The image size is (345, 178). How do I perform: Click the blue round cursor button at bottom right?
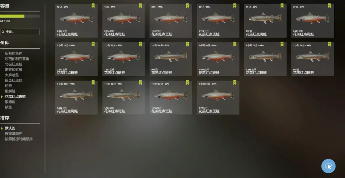(328, 166)
